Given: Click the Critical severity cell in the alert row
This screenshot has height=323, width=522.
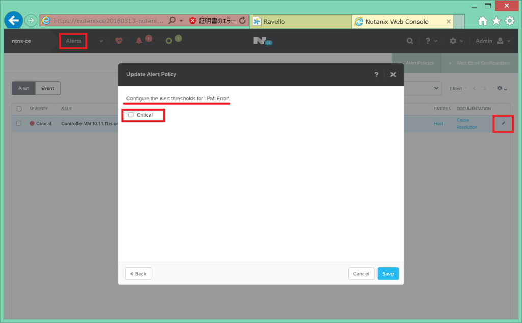Looking at the screenshot, I should pos(40,123).
